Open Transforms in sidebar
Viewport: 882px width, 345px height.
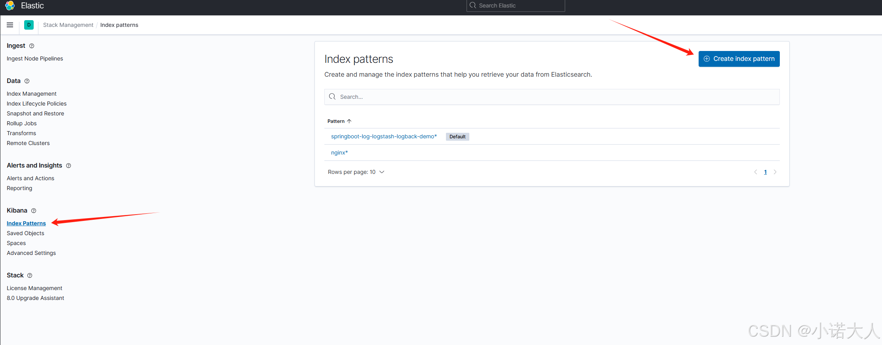[21, 133]
